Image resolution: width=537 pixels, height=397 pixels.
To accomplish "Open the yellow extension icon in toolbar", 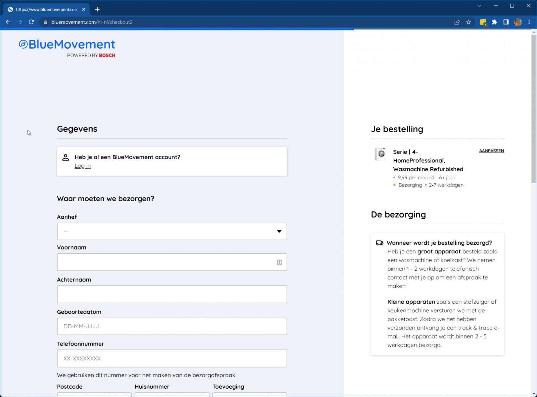I will 483,22.
